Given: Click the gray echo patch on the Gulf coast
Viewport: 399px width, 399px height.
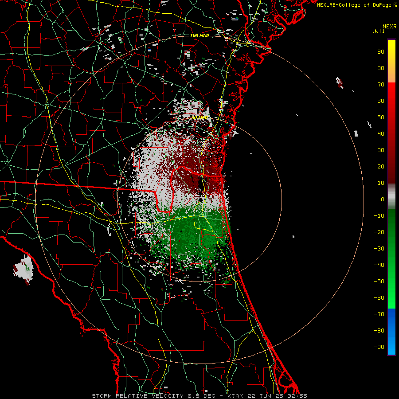Looking at the screenshot, I should pyautogui.click(x=23, y=270).
